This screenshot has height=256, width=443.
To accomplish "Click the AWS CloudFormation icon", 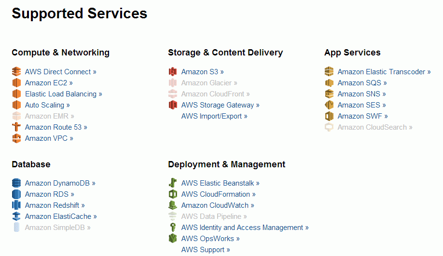I will pyautogui.click(x=173, y=194).
